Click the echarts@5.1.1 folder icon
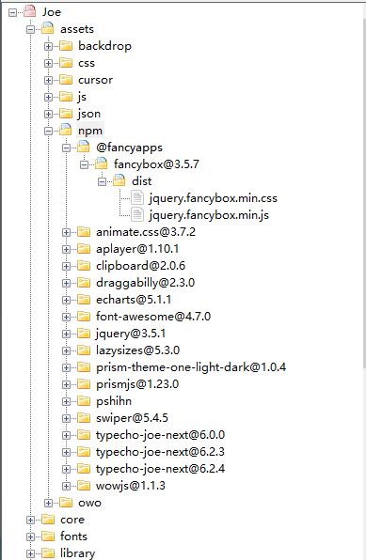Viewport: 366px width, 560px height. point(84,300)
